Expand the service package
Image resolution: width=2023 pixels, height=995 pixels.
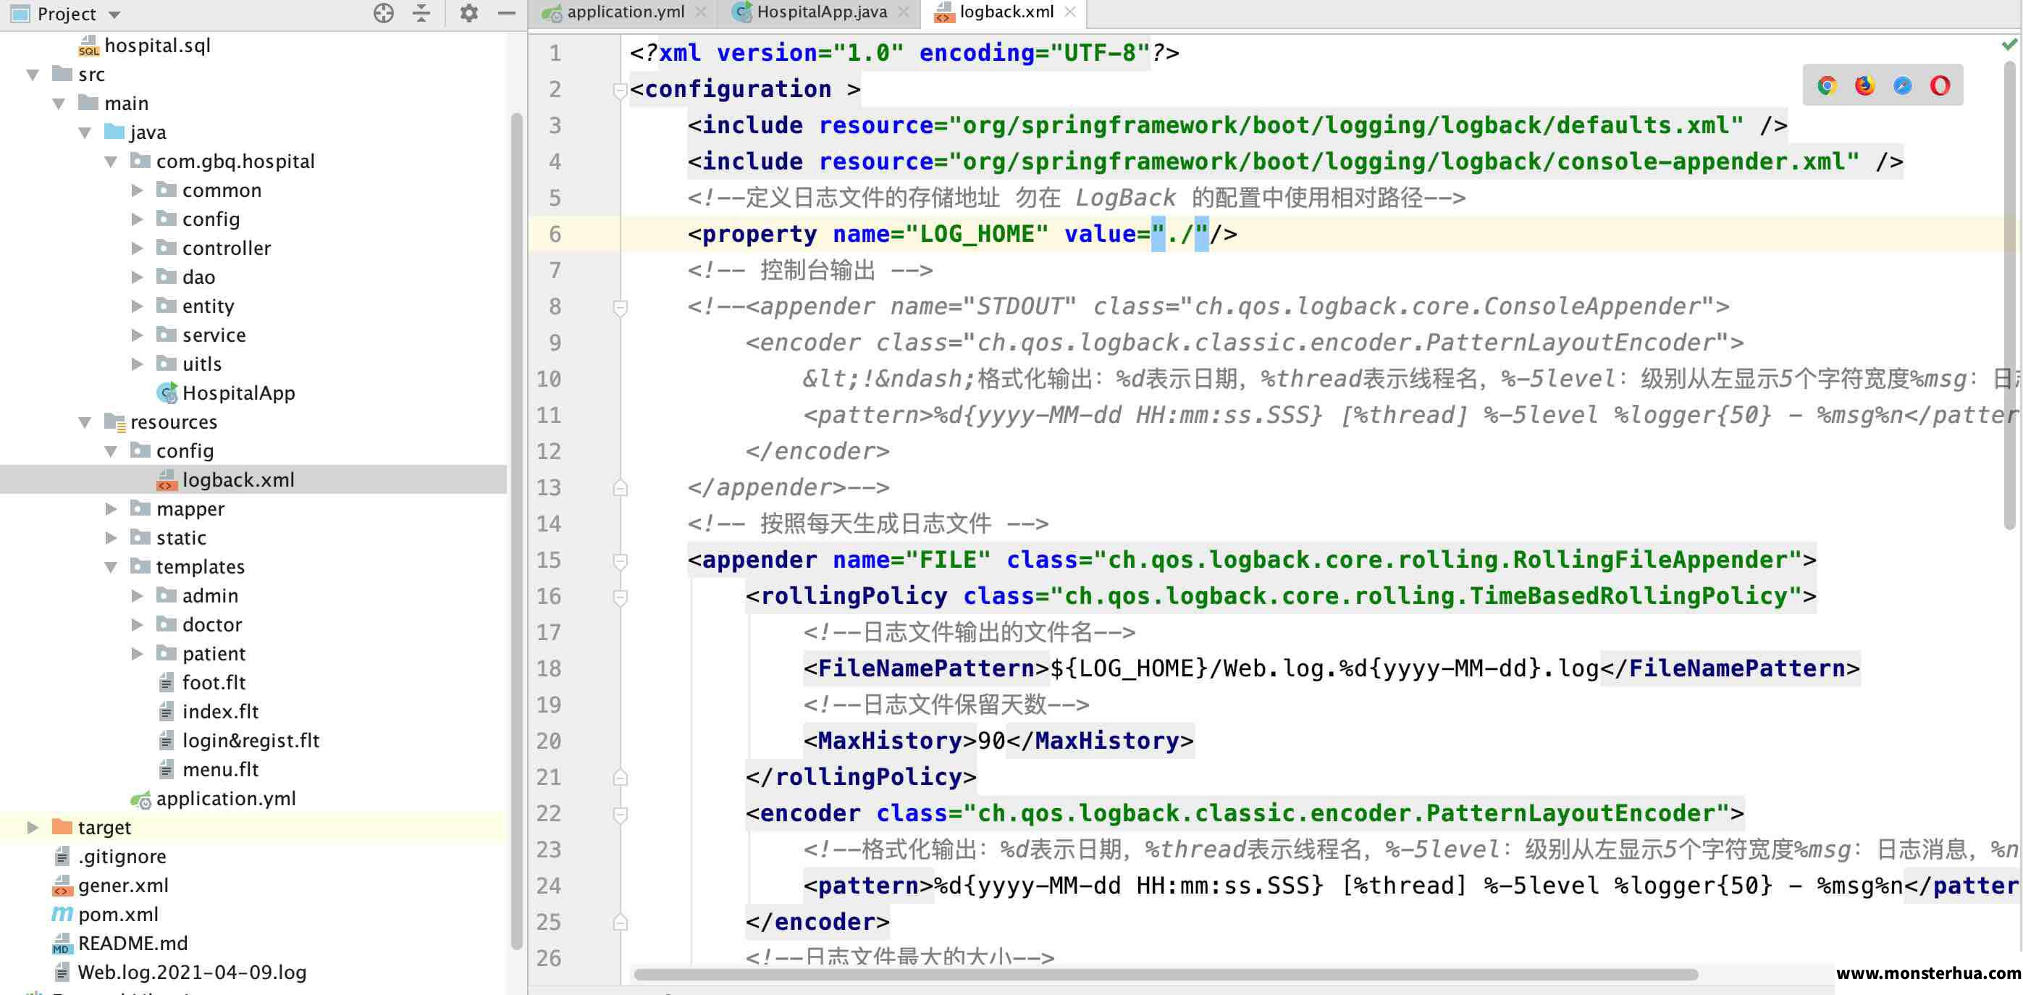click(x=137, y=335)
